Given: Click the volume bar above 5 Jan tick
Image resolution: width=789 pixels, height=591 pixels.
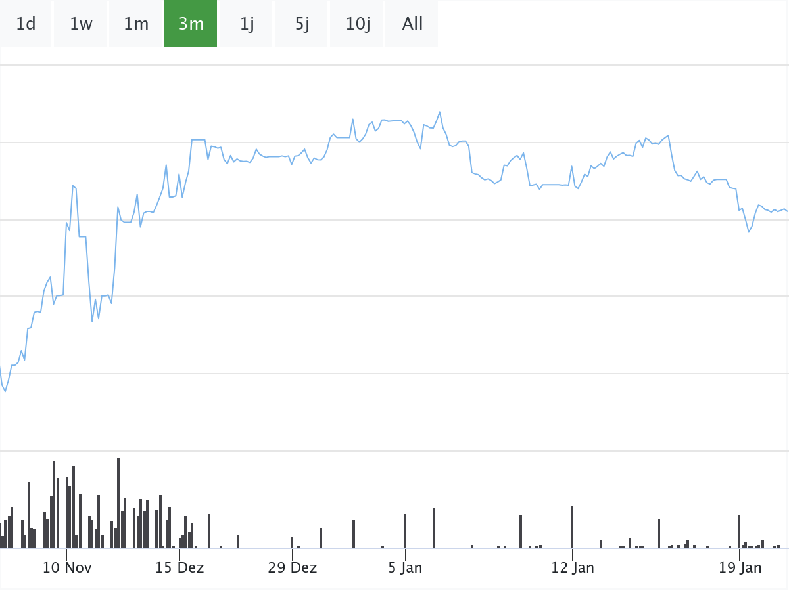Looking at the screenshot, I should pos(405,531).
